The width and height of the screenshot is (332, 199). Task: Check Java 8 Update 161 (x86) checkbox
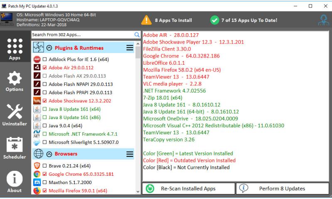(x=45, y=117)
